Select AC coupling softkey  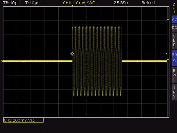[174, 19]
